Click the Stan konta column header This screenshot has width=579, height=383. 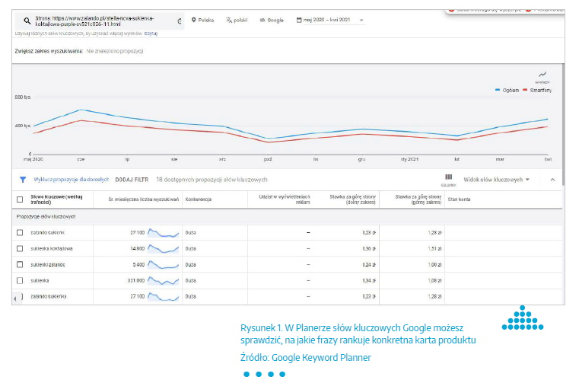coord(459,199)
